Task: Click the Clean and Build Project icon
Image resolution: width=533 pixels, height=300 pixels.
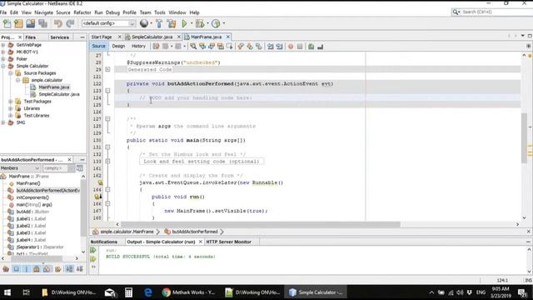Action: [172, 23]
